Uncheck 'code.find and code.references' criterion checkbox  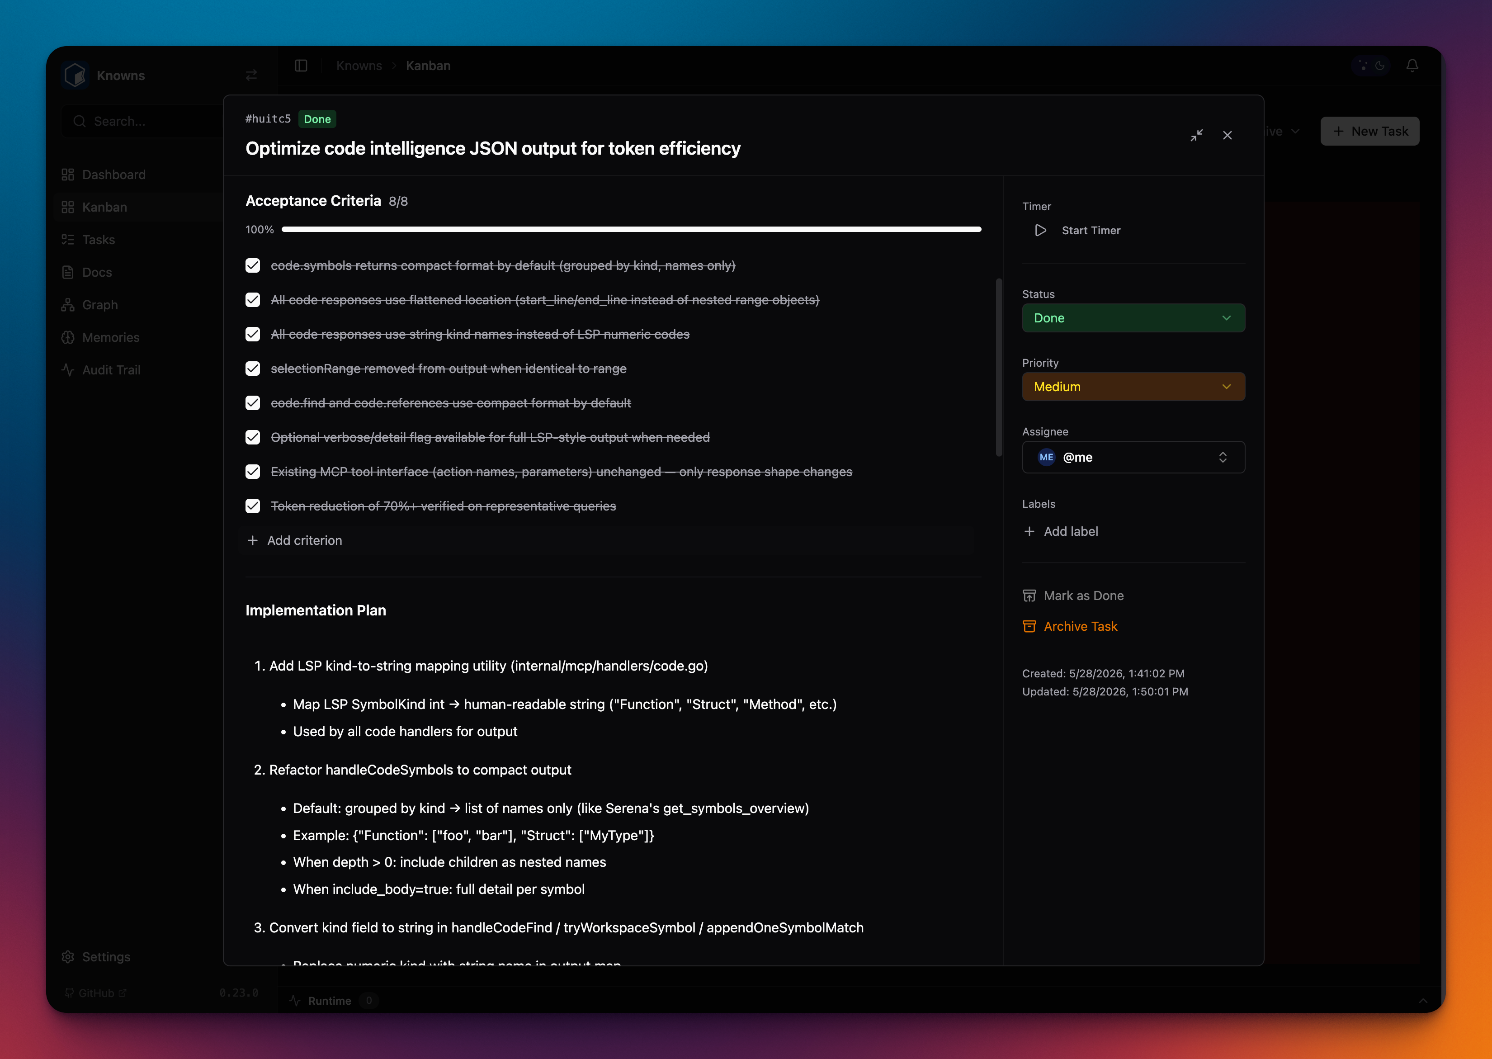253,403
